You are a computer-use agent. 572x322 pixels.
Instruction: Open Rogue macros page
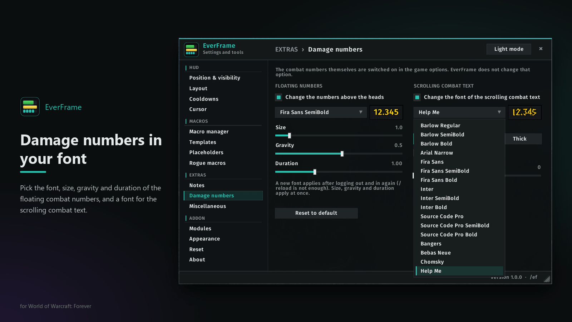[x=223, y=163]
